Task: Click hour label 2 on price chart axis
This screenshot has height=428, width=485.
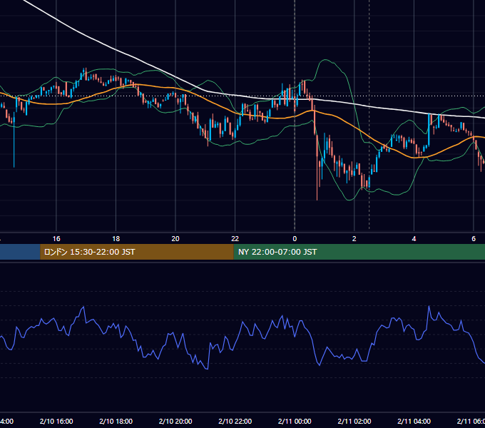Action: [354, 239]
